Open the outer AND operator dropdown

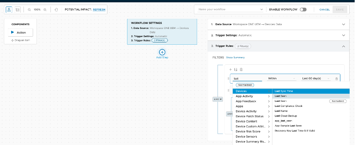click(218, 99)
